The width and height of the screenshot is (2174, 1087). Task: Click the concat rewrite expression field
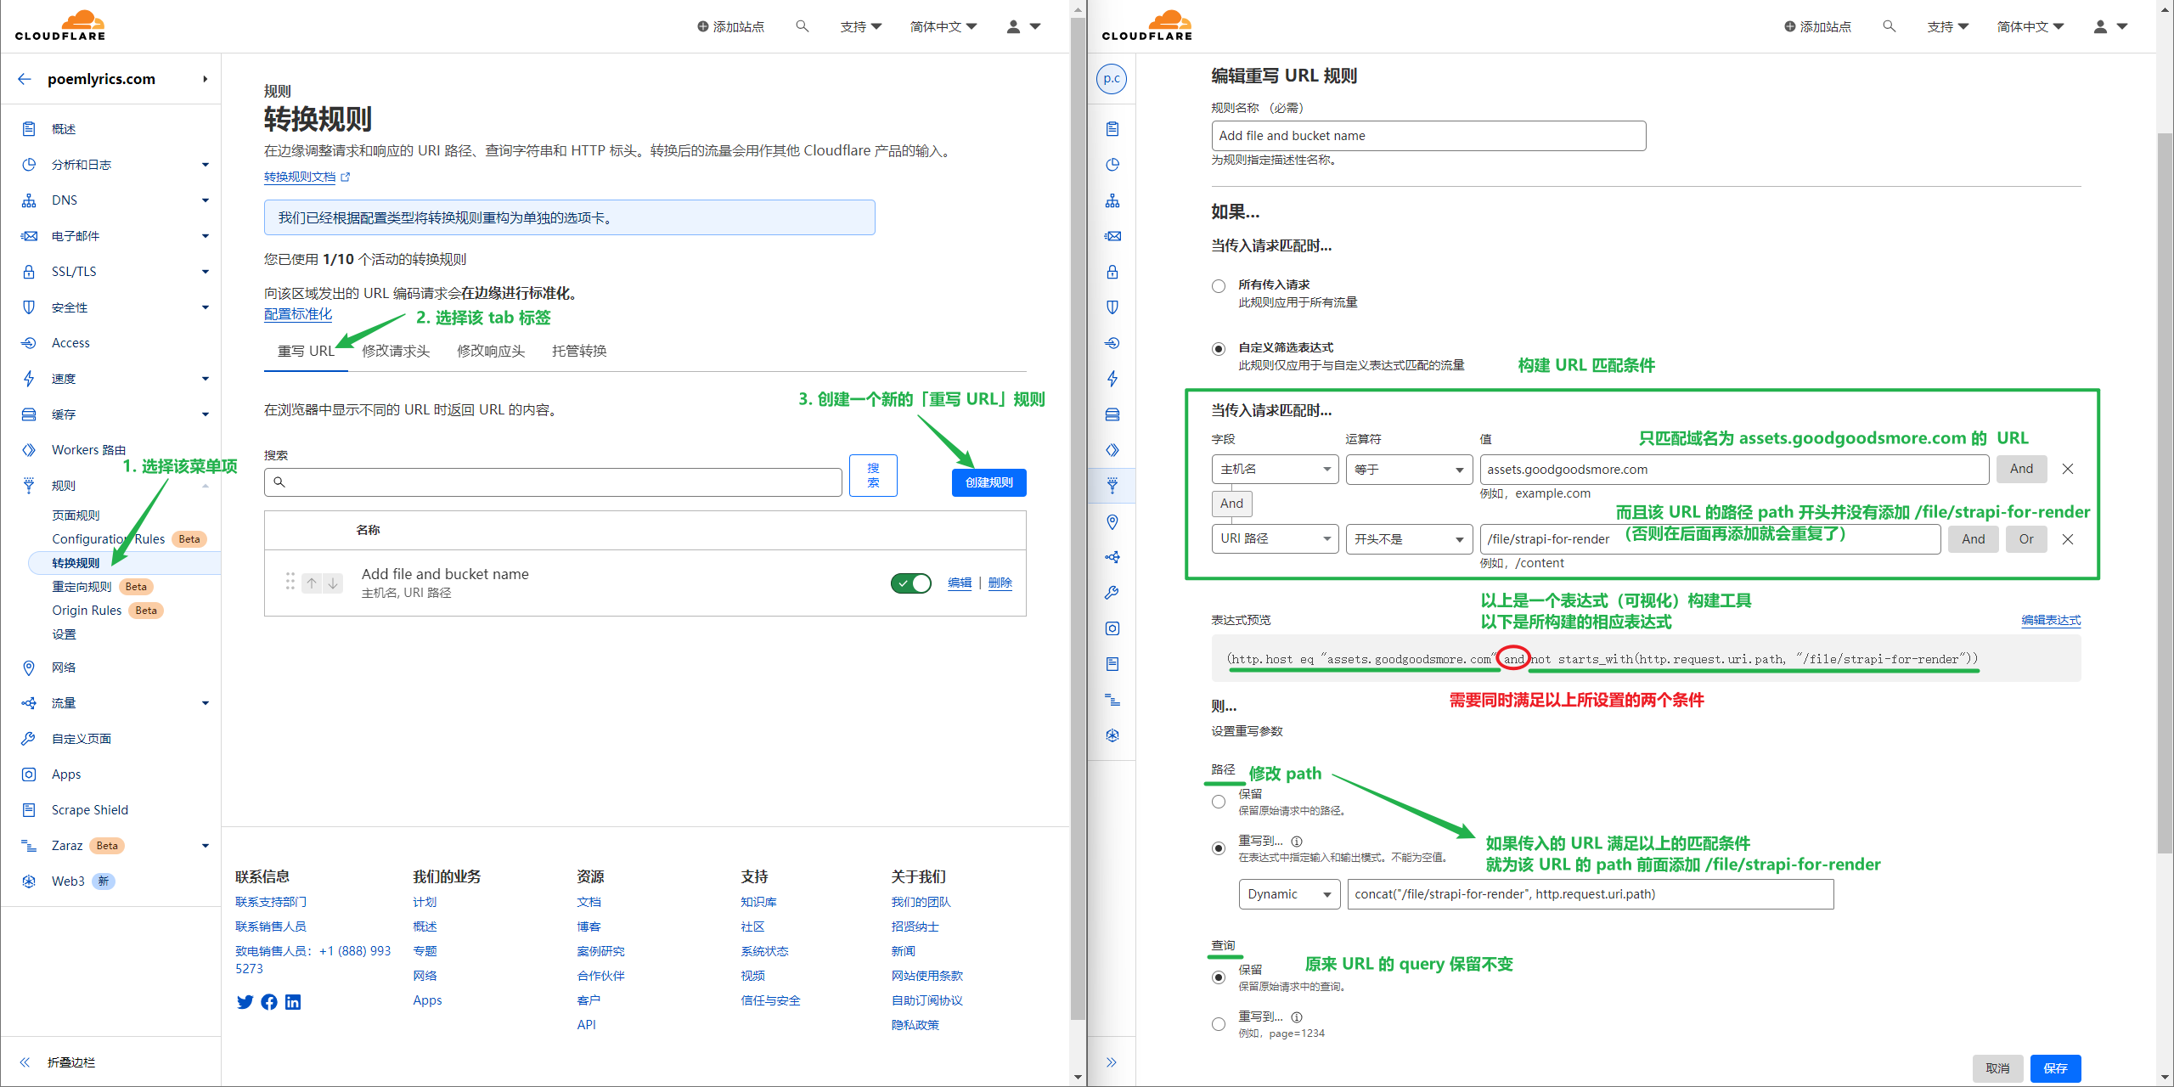1590,894
